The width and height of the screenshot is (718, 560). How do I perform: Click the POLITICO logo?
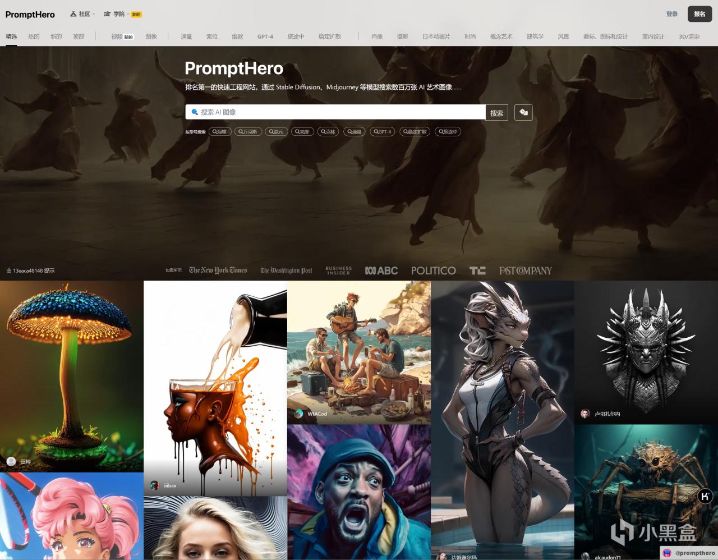coord(434,270)
